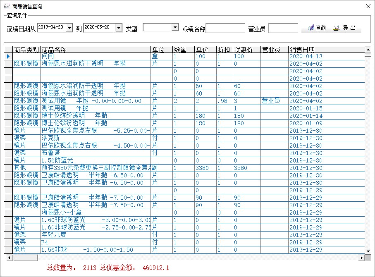
Task: Open the start date dropdown 2019-04-20
Action: pos(69,28)
